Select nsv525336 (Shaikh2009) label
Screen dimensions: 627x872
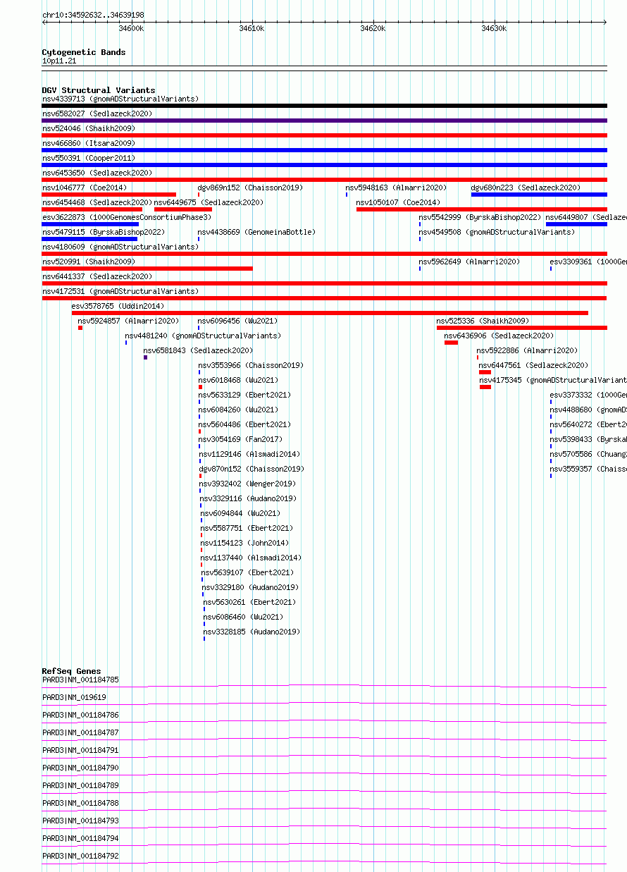point(483,321)
